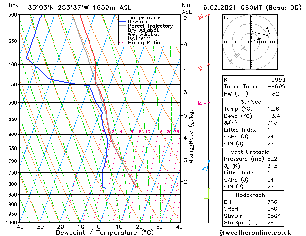Click the 500 hPa pressure axis label
The height and width of the screenshot is (236, 306).
click(13, 103)
